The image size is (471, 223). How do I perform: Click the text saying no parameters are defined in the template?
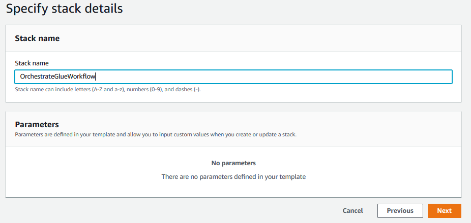[x=233, y=177]
